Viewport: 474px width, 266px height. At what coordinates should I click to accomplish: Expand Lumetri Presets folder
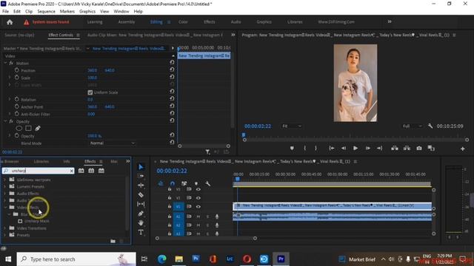(4, 187)
